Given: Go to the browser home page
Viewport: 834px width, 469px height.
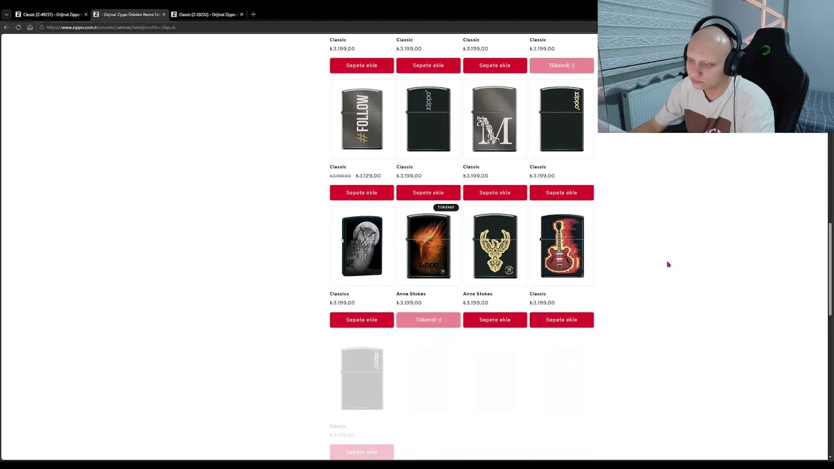Looking at the screenshot, I should coord(30,27).
